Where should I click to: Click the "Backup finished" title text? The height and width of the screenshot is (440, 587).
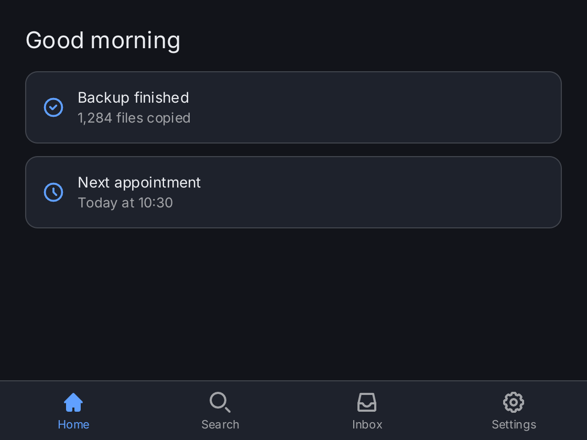[x=133, y=97]
